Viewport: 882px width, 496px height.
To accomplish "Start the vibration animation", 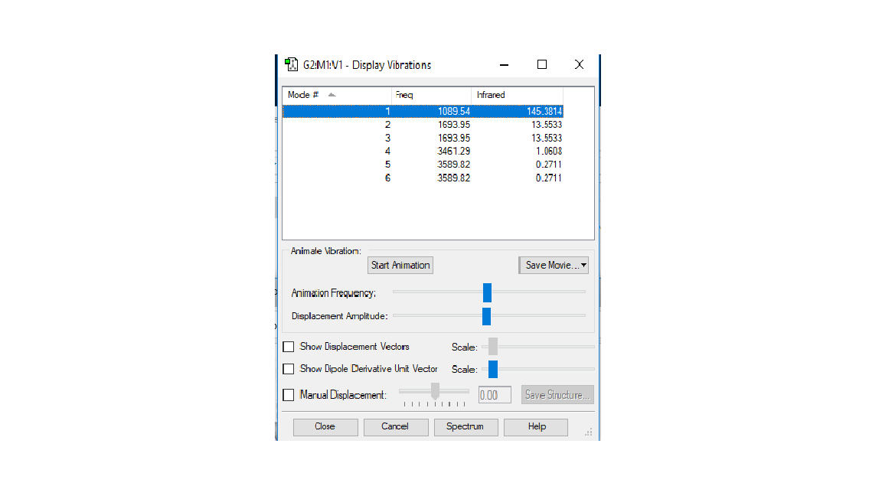I will (x=400, y=266).
